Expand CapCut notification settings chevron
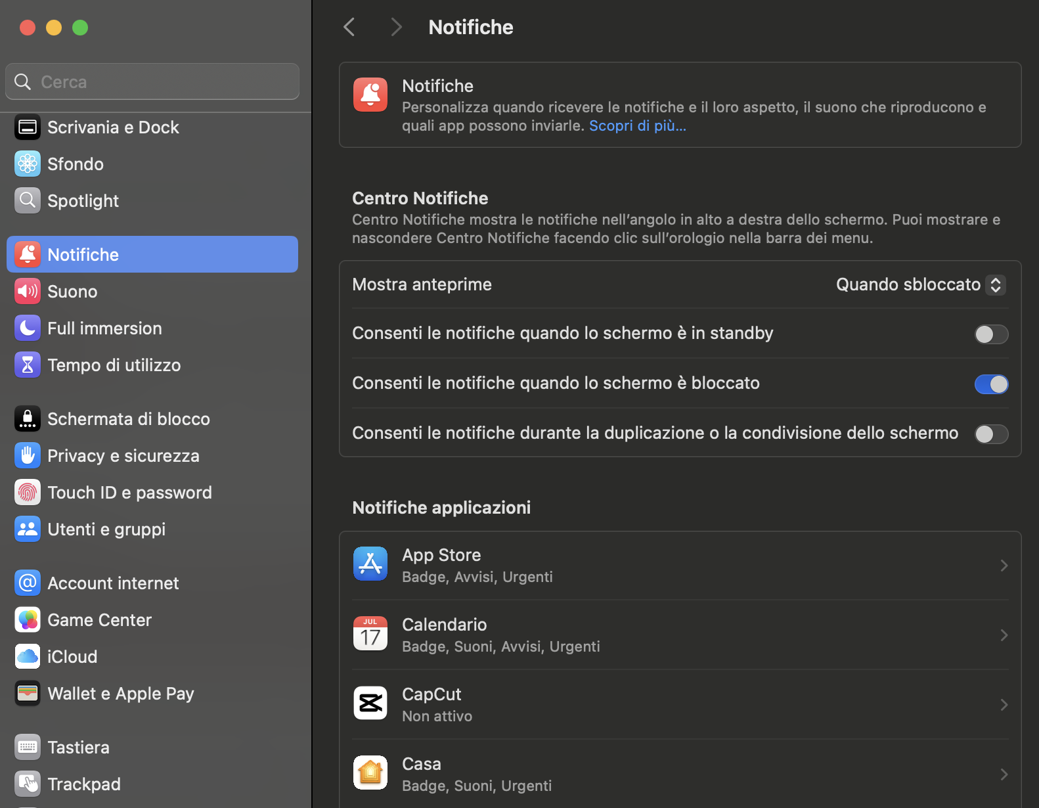 pyautogui.click(x=1004, y=705)
